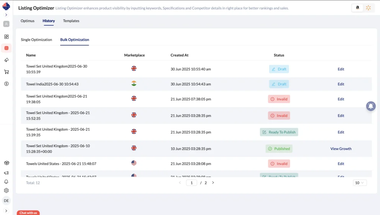Switch to the Optimus tab
Image resolution: width=380 pixels, height=215 pixels.
point(27,21)
